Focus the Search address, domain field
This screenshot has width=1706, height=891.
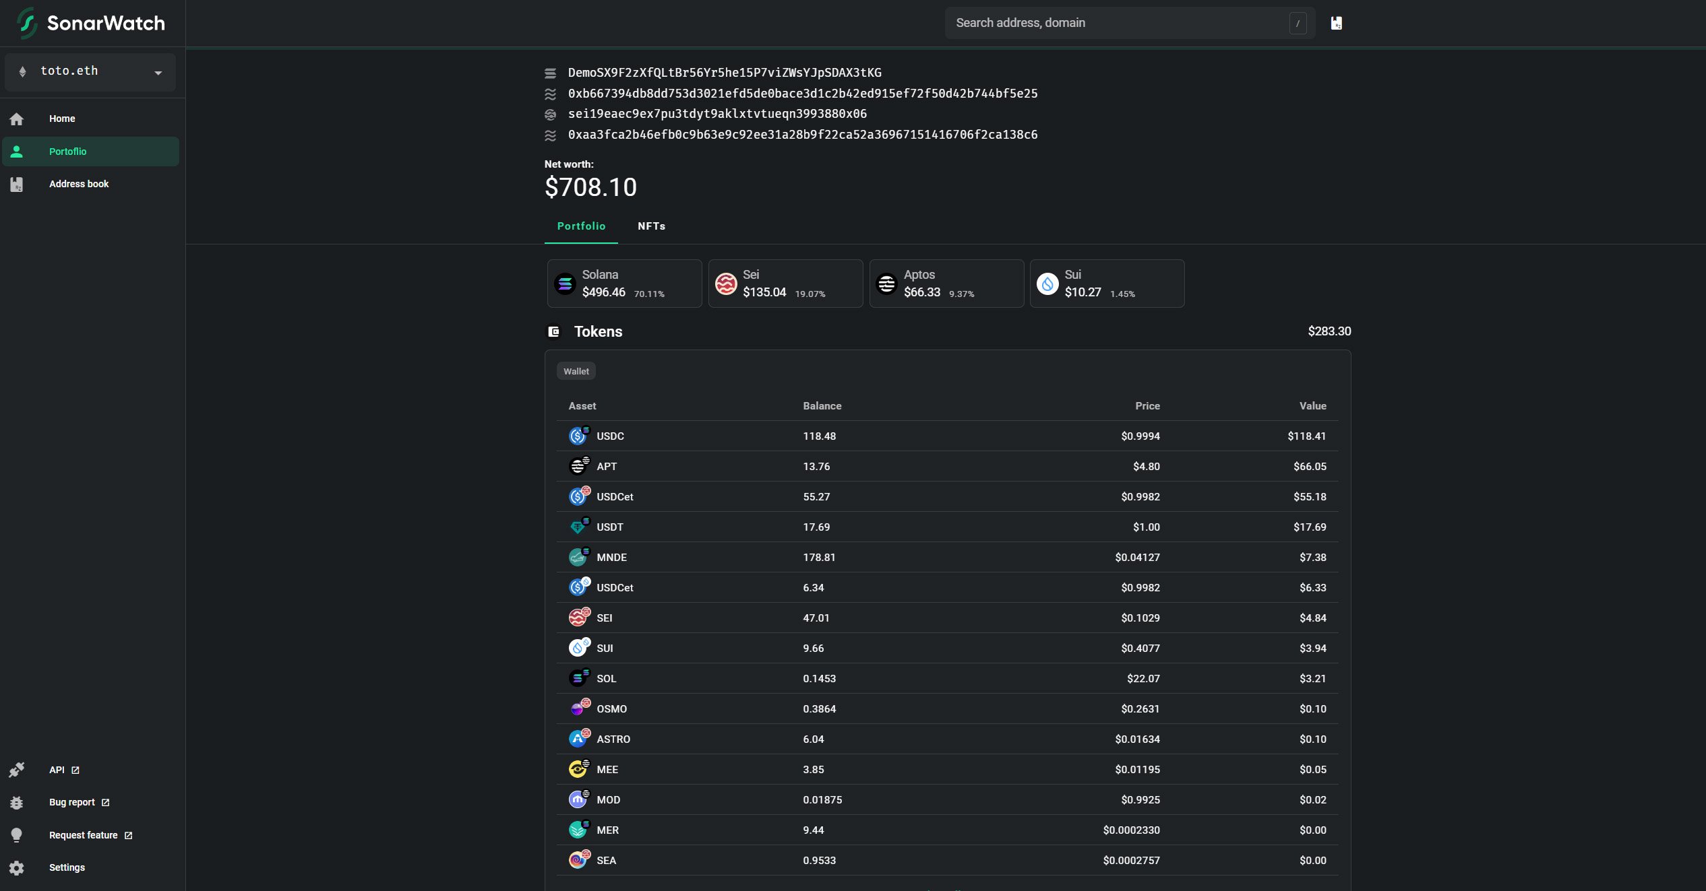(x=1119, y=23)
